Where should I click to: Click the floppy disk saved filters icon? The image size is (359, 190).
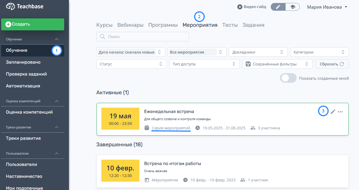click(x=248, y=64)
